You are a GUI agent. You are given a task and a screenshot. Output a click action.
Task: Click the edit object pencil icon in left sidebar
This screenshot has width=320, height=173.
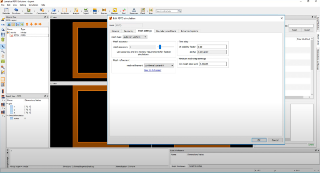(3, 20)
